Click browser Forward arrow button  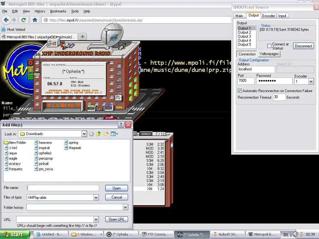tap(14, 20)
